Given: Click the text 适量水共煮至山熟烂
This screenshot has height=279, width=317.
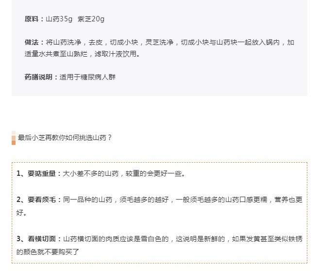Looking at the screenshot, I should pyautogui.click(x=56, y=54).
